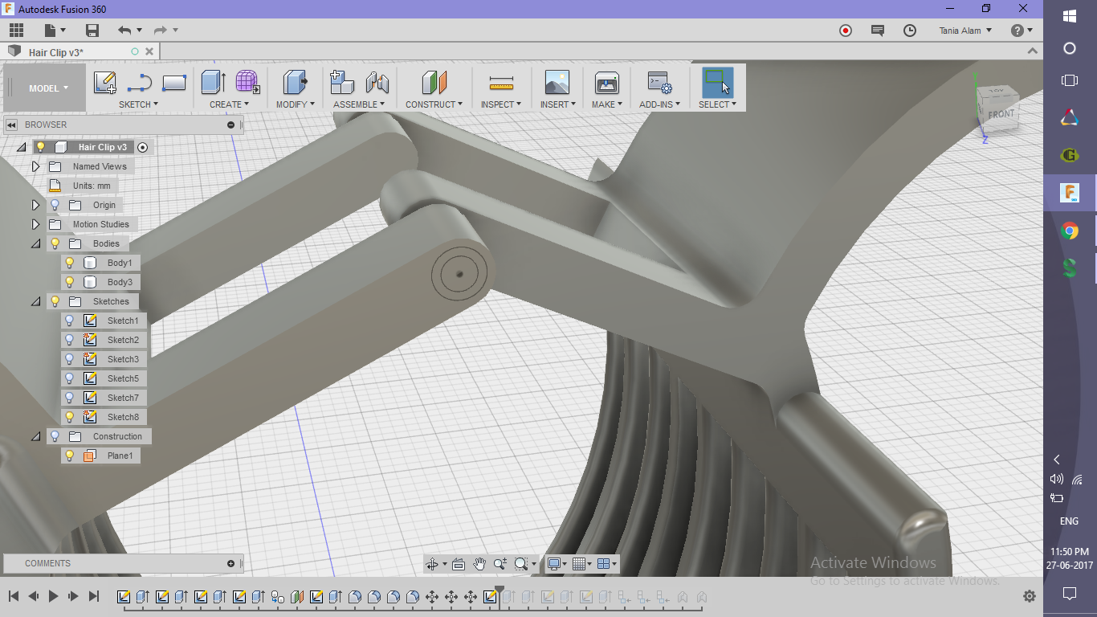
Task: Click the FRONT face of ViewCube
Action: [x=1001, y=113]
